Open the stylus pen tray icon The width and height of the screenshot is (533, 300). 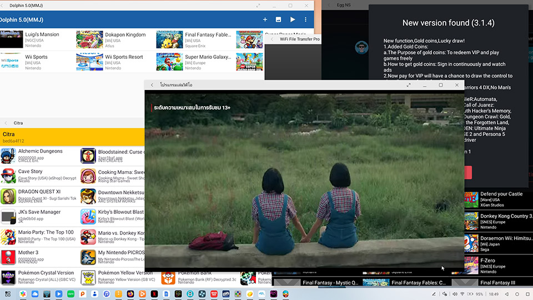(x=434, y=294)
